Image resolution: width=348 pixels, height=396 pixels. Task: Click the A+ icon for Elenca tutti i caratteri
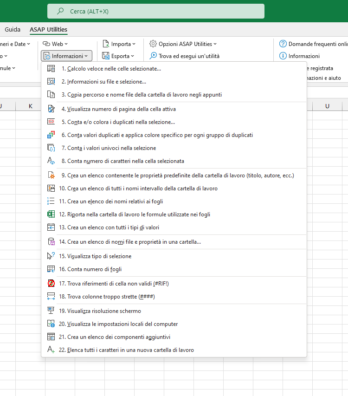tap(51, 350)
